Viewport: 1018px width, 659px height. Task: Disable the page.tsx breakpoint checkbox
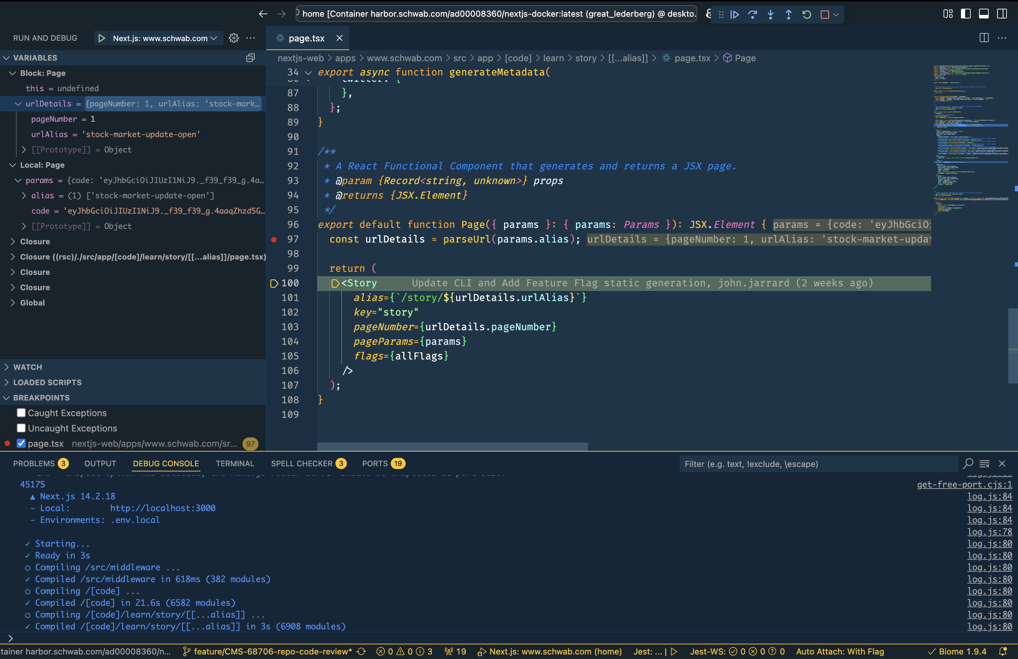point(21,444)
